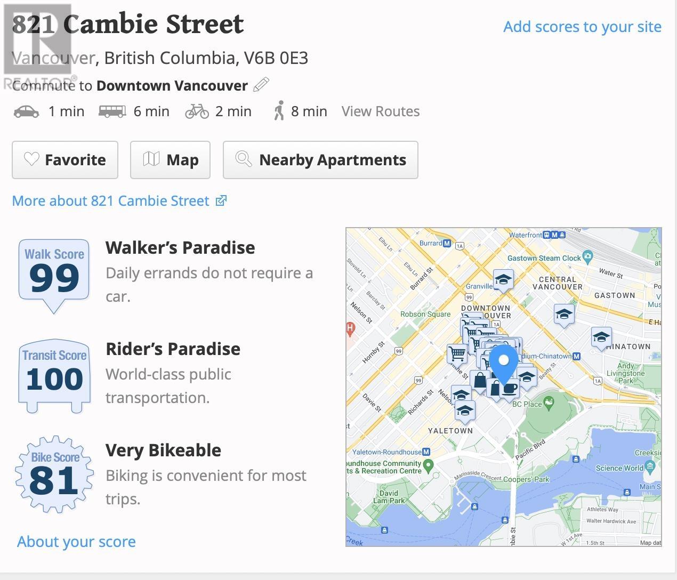Click the pencil edit icon beside Downtown Vancouver
This screenshot has width=677, height=580.
[261, 85]
